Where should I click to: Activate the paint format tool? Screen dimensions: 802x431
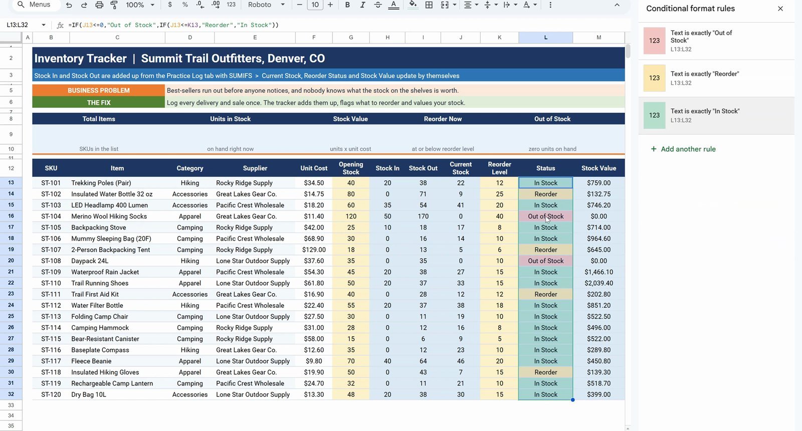114,5
